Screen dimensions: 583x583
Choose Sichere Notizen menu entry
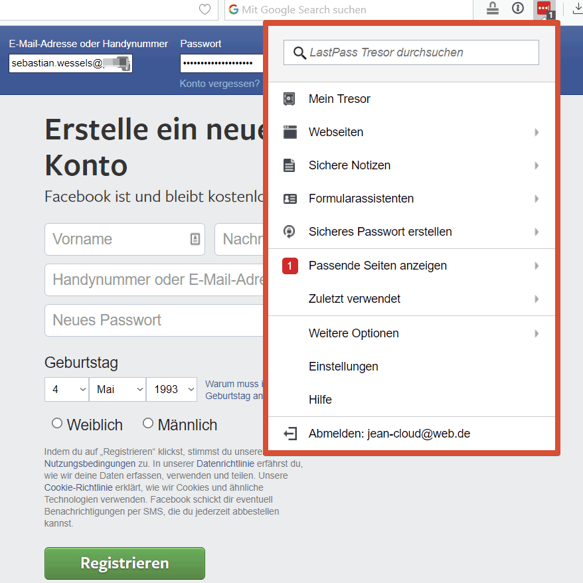[412, 165]
